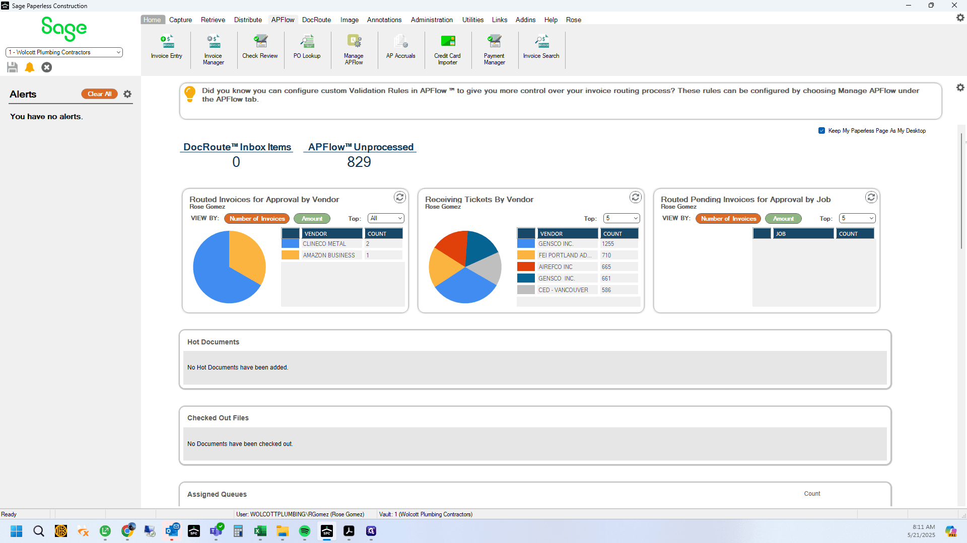Open the Annotations tab
The width and height of the screenshot is (967, 543).
point(384,20)
